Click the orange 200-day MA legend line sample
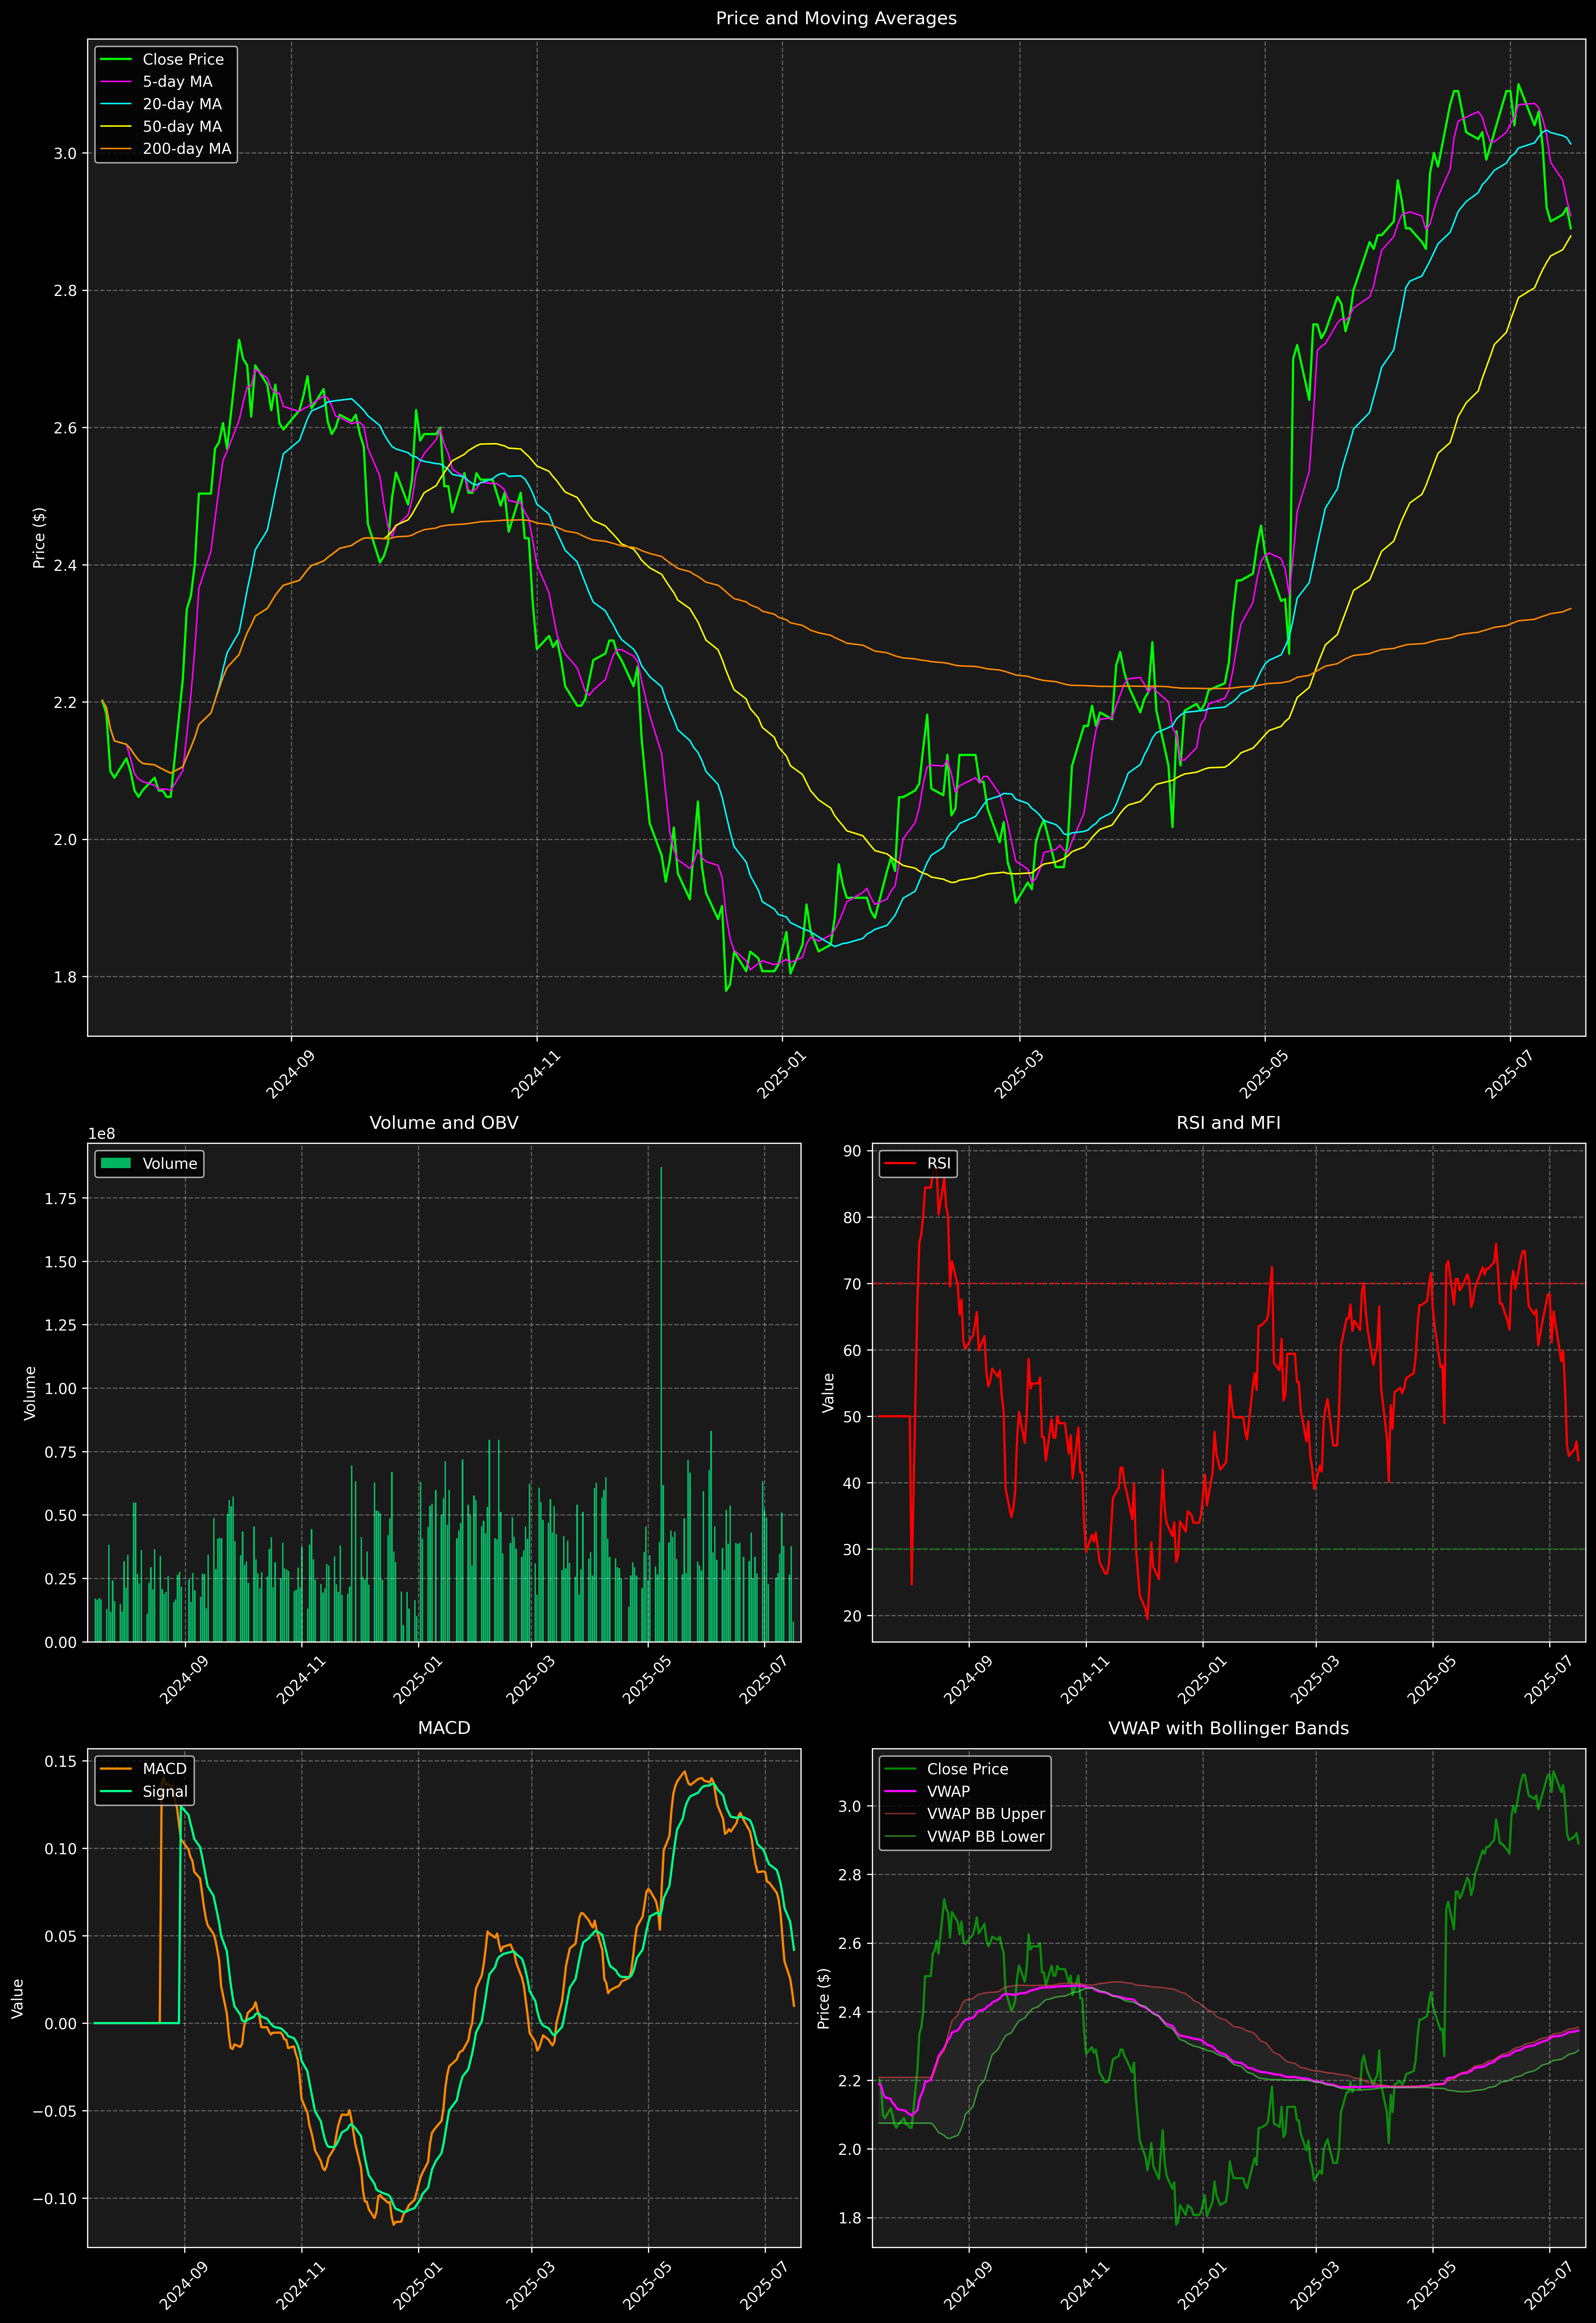 click(116, 149)
